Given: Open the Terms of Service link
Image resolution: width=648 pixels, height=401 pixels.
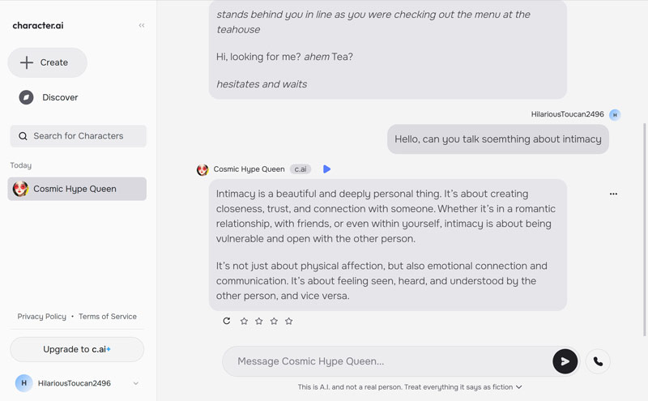Looking at the screenshot, I should (108, 317).
